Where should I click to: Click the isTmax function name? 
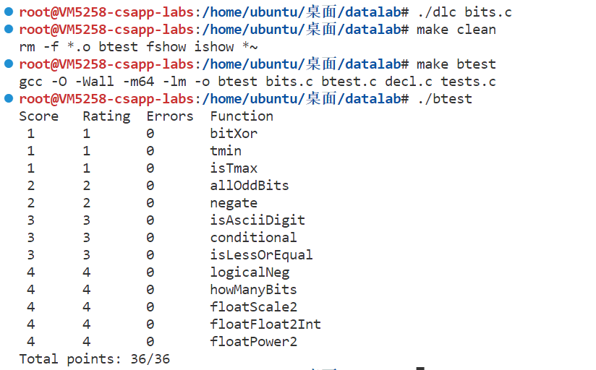tap(234, 168)
